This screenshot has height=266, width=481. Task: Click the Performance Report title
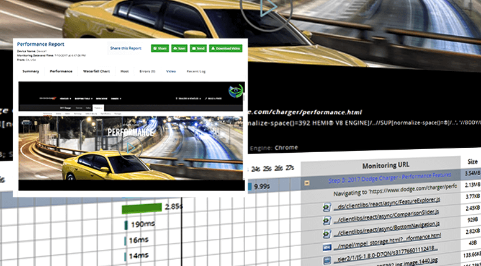[x=40, y=45]
